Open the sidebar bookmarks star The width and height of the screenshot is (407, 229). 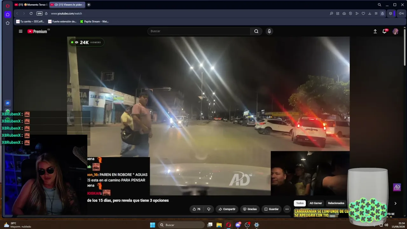tap(8, 23)
